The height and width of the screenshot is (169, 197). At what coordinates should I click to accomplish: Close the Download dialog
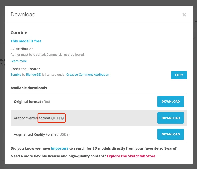tap(184, 15)
